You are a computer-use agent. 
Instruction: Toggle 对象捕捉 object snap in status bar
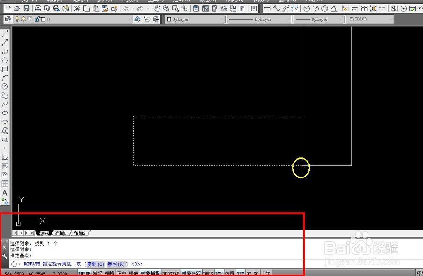click(x=150, y=273)
